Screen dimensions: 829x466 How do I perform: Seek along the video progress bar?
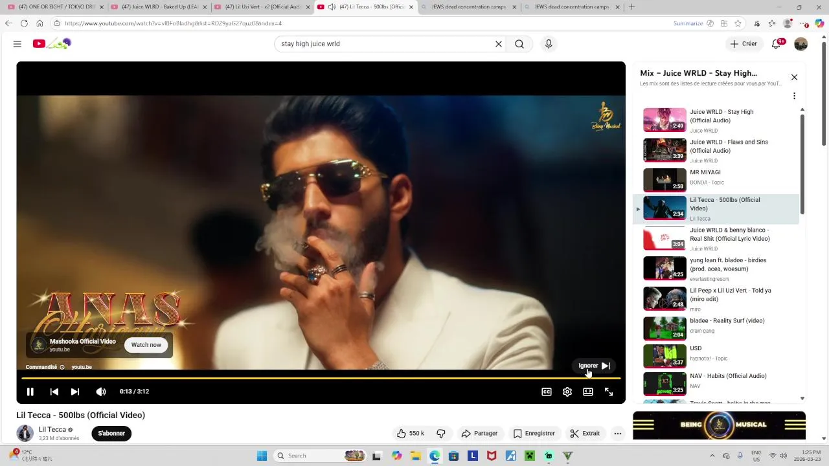coord(321,378)
